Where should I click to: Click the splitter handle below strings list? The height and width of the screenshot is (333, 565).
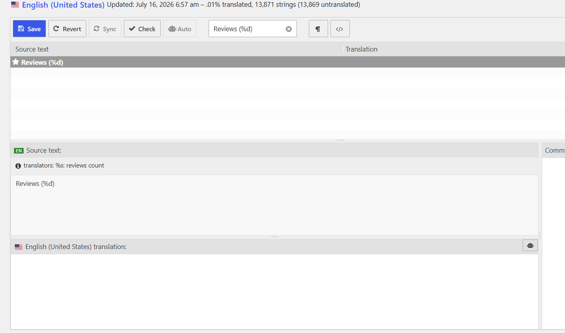coord(340,140)
